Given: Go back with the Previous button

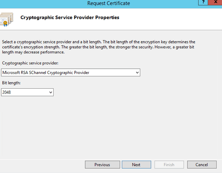Looking at the screenshot, I should (x=102, y=165).
